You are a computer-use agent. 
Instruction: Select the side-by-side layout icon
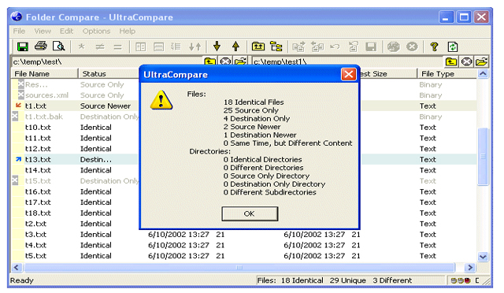[x=140, y=47]
